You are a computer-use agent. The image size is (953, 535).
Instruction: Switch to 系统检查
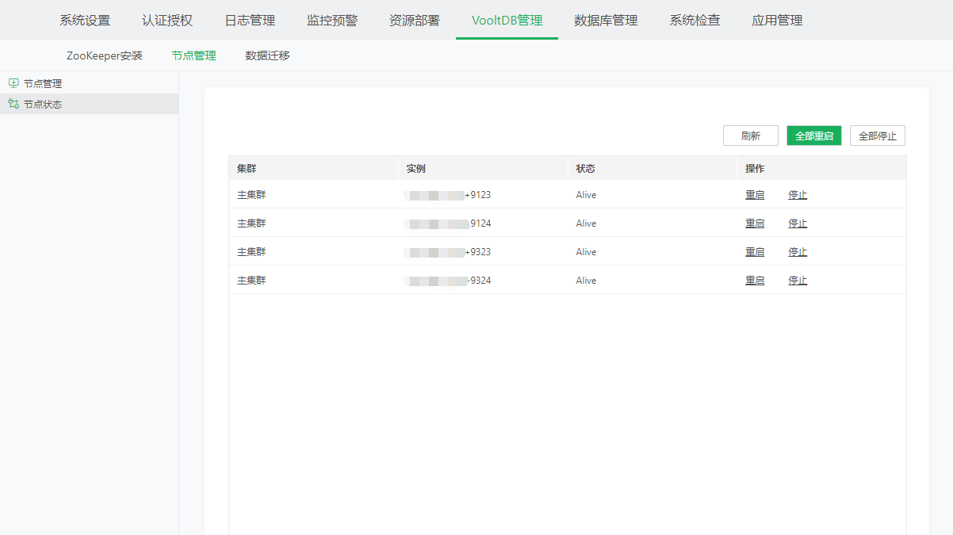coord(694,20)
